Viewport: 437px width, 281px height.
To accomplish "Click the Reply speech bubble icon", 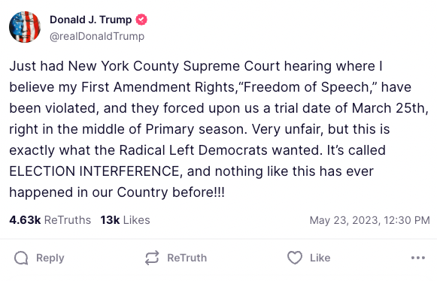I will pyautogui.click(x=21, y=258).
